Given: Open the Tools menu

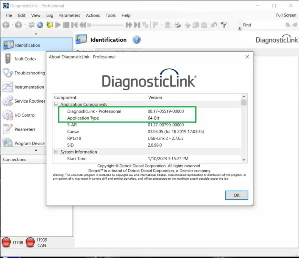Looking at the screenshot, I should [x=111, y=15].
